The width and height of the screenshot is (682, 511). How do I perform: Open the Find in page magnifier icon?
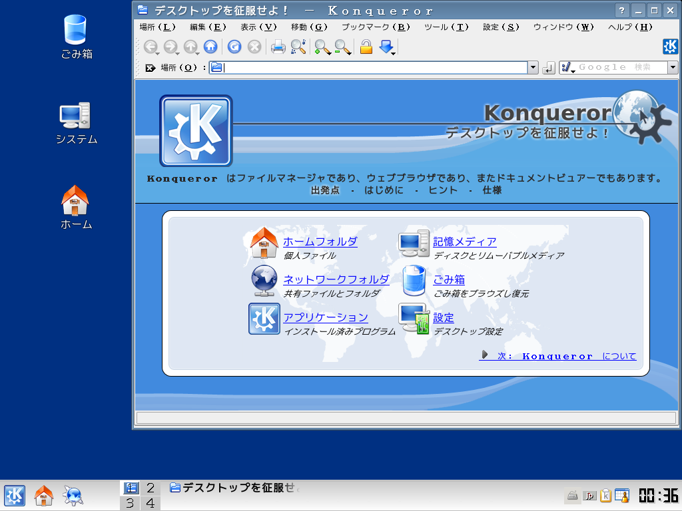click(x=298, y=47)
